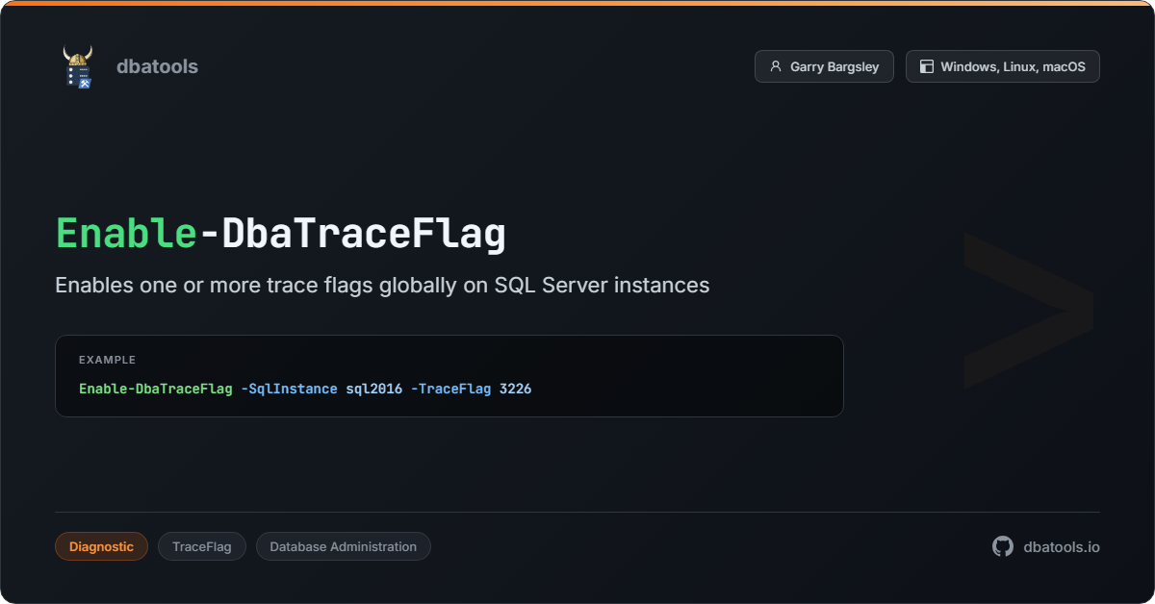Click the Windows, Linux, macOS platform badge
The image size is (1155, 604).
click(1002, 67)
